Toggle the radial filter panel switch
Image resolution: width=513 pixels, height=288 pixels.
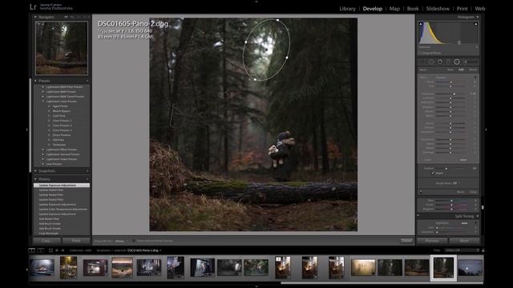[421, 192]
